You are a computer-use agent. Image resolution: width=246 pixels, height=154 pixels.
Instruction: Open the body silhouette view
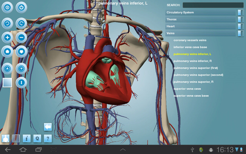(x=5, y=138)
